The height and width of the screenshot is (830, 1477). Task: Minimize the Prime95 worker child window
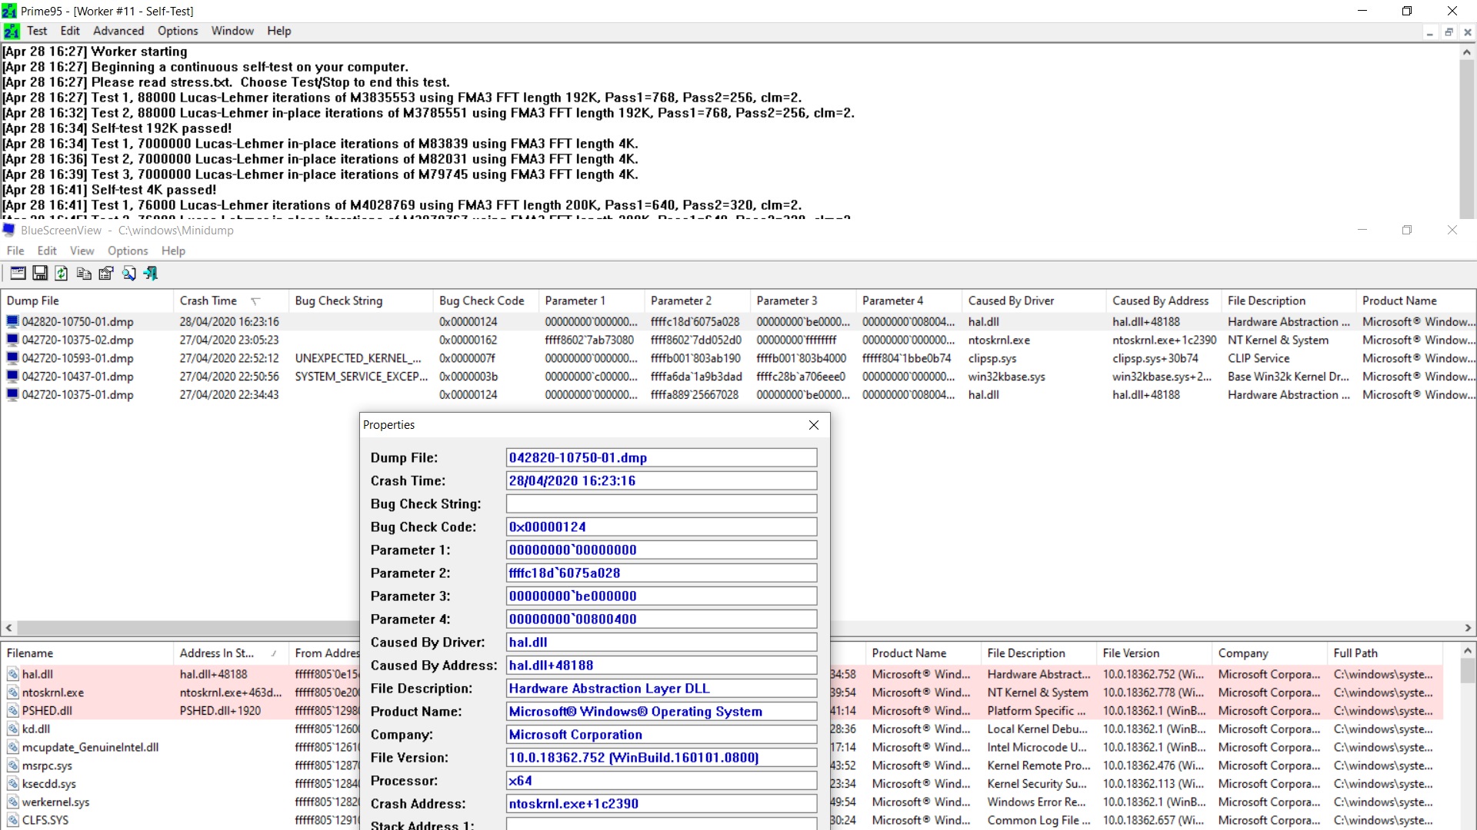(1429, 32)
